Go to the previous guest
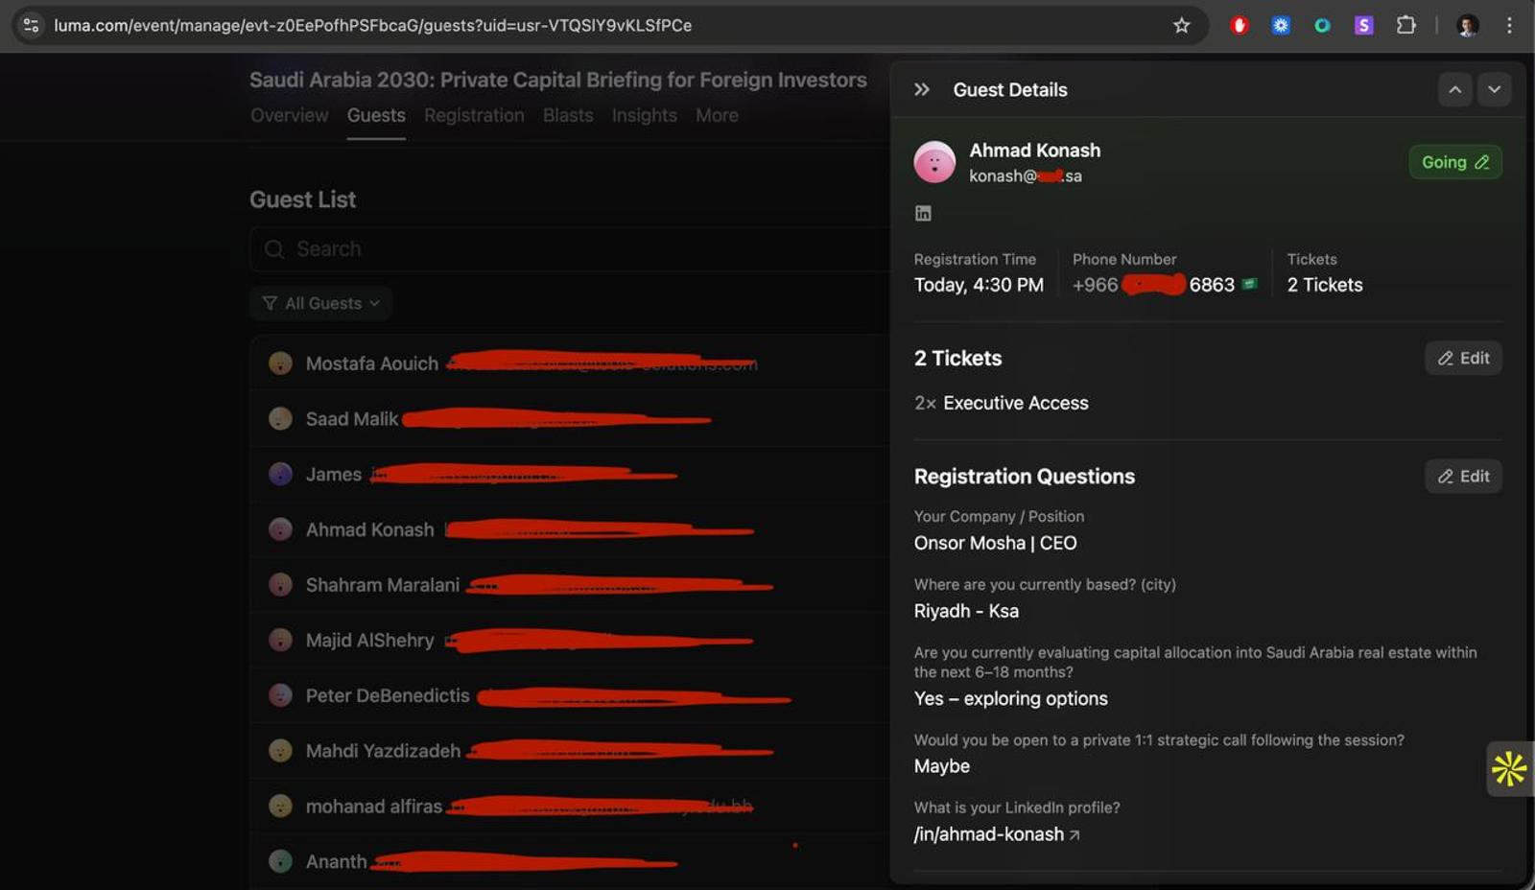The image size is (1535, 890). tap(1454, 89)
